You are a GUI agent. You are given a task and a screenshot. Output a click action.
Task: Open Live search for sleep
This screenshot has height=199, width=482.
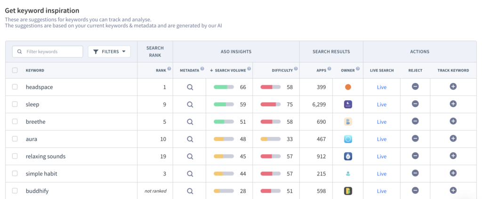click(x=381, y=104)
